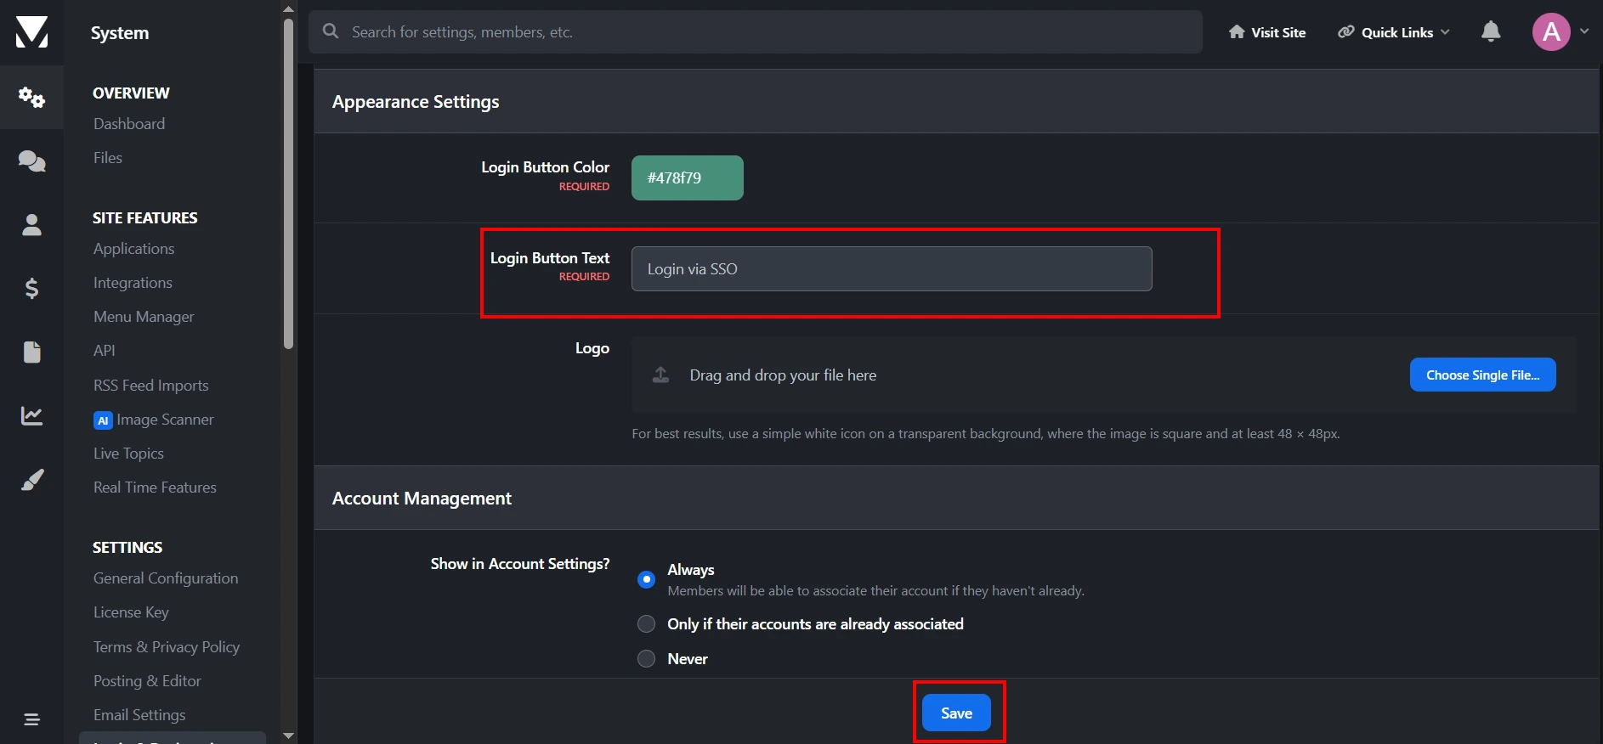Viewport: 1603px width, 744px height.
Task: Click the Save button
Action: click(956, 713)
